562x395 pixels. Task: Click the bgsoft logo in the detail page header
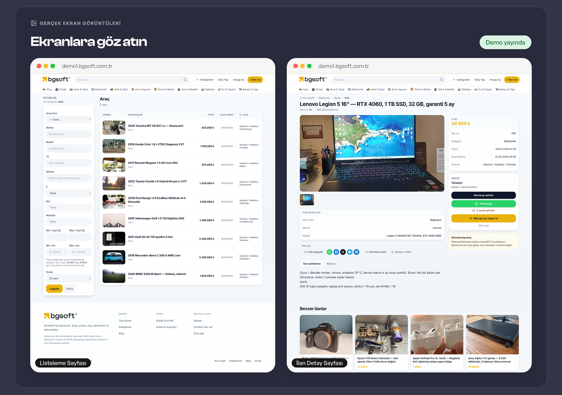coord(313,79)
